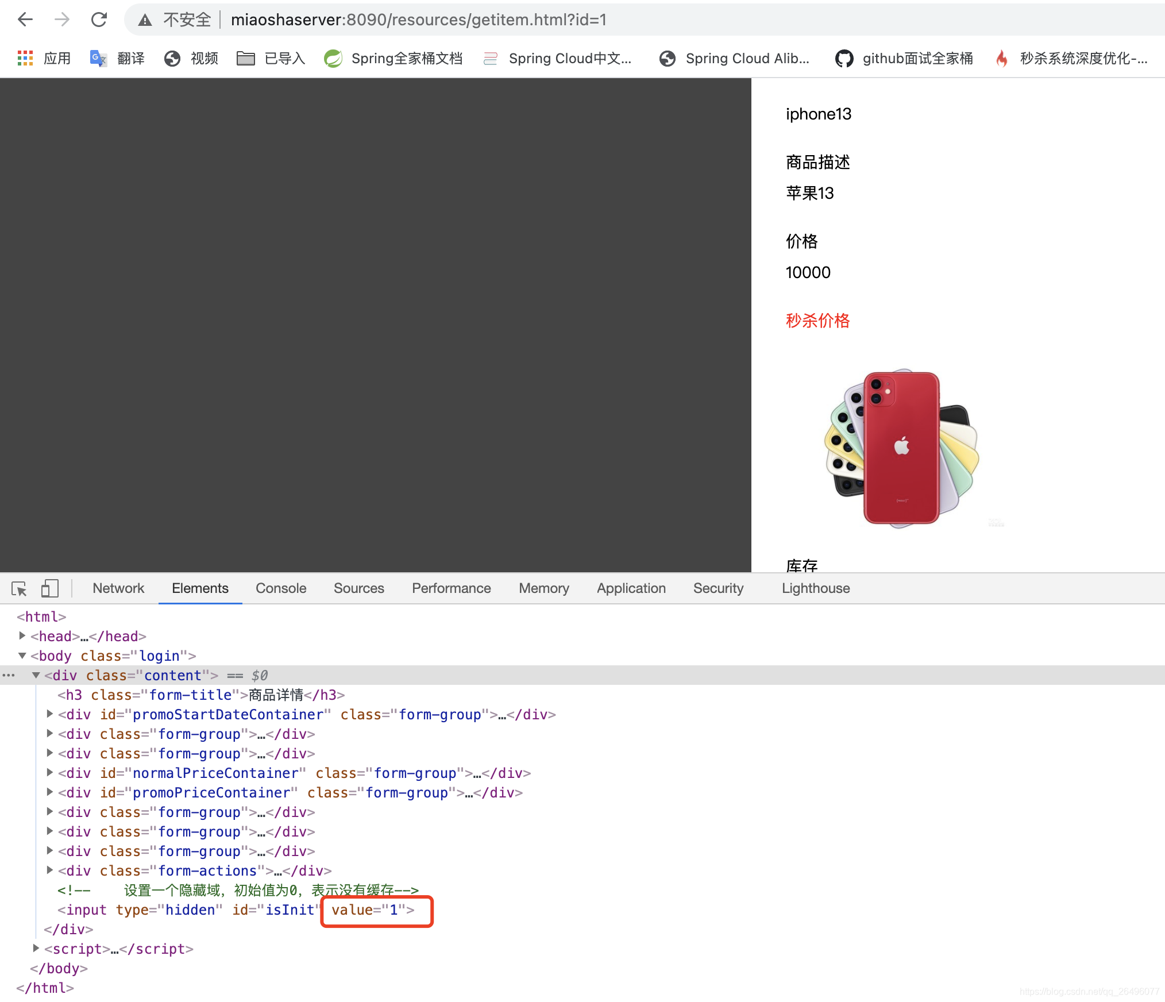This screenshot has height=1002, width=1165.
Task: Collapse the body class="login" node
Action: (22, 656)
